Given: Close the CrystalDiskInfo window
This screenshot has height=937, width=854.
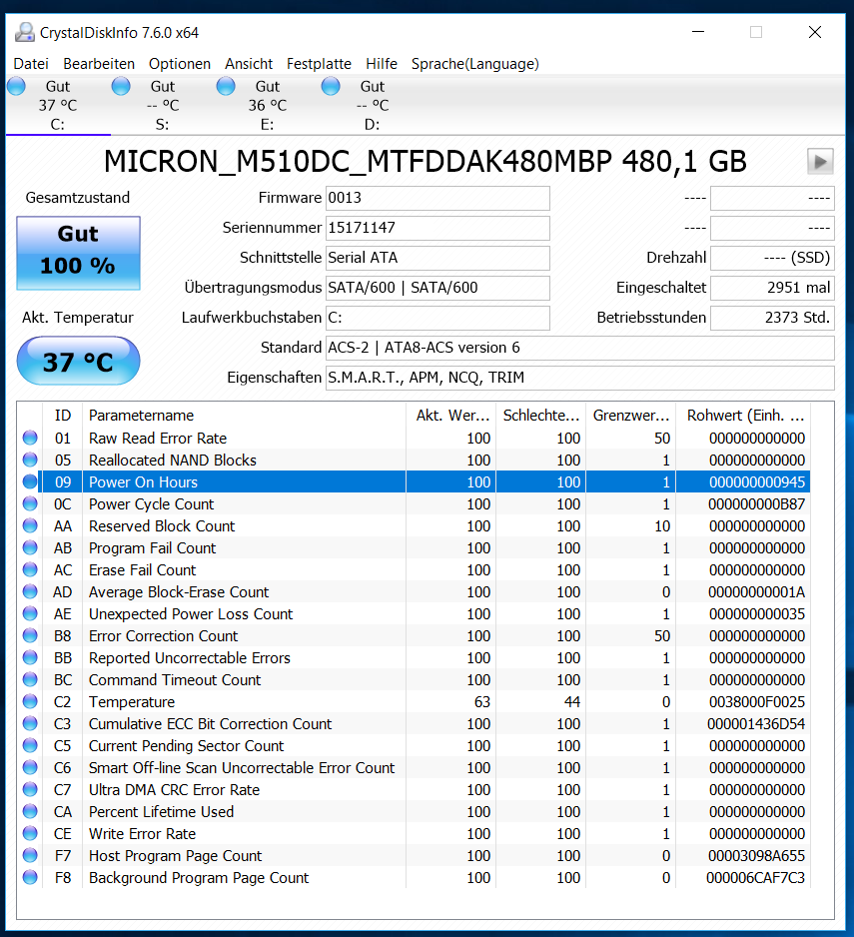Looking at the screenshot, I should pos(815,32).
